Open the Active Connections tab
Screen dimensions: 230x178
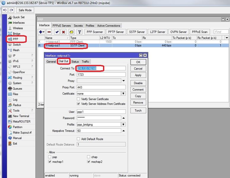[x=109, y=26]
